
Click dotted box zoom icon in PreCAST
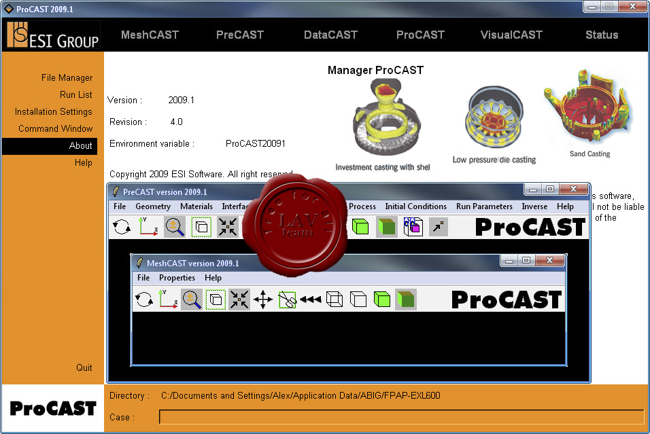(x=201, y=227)
